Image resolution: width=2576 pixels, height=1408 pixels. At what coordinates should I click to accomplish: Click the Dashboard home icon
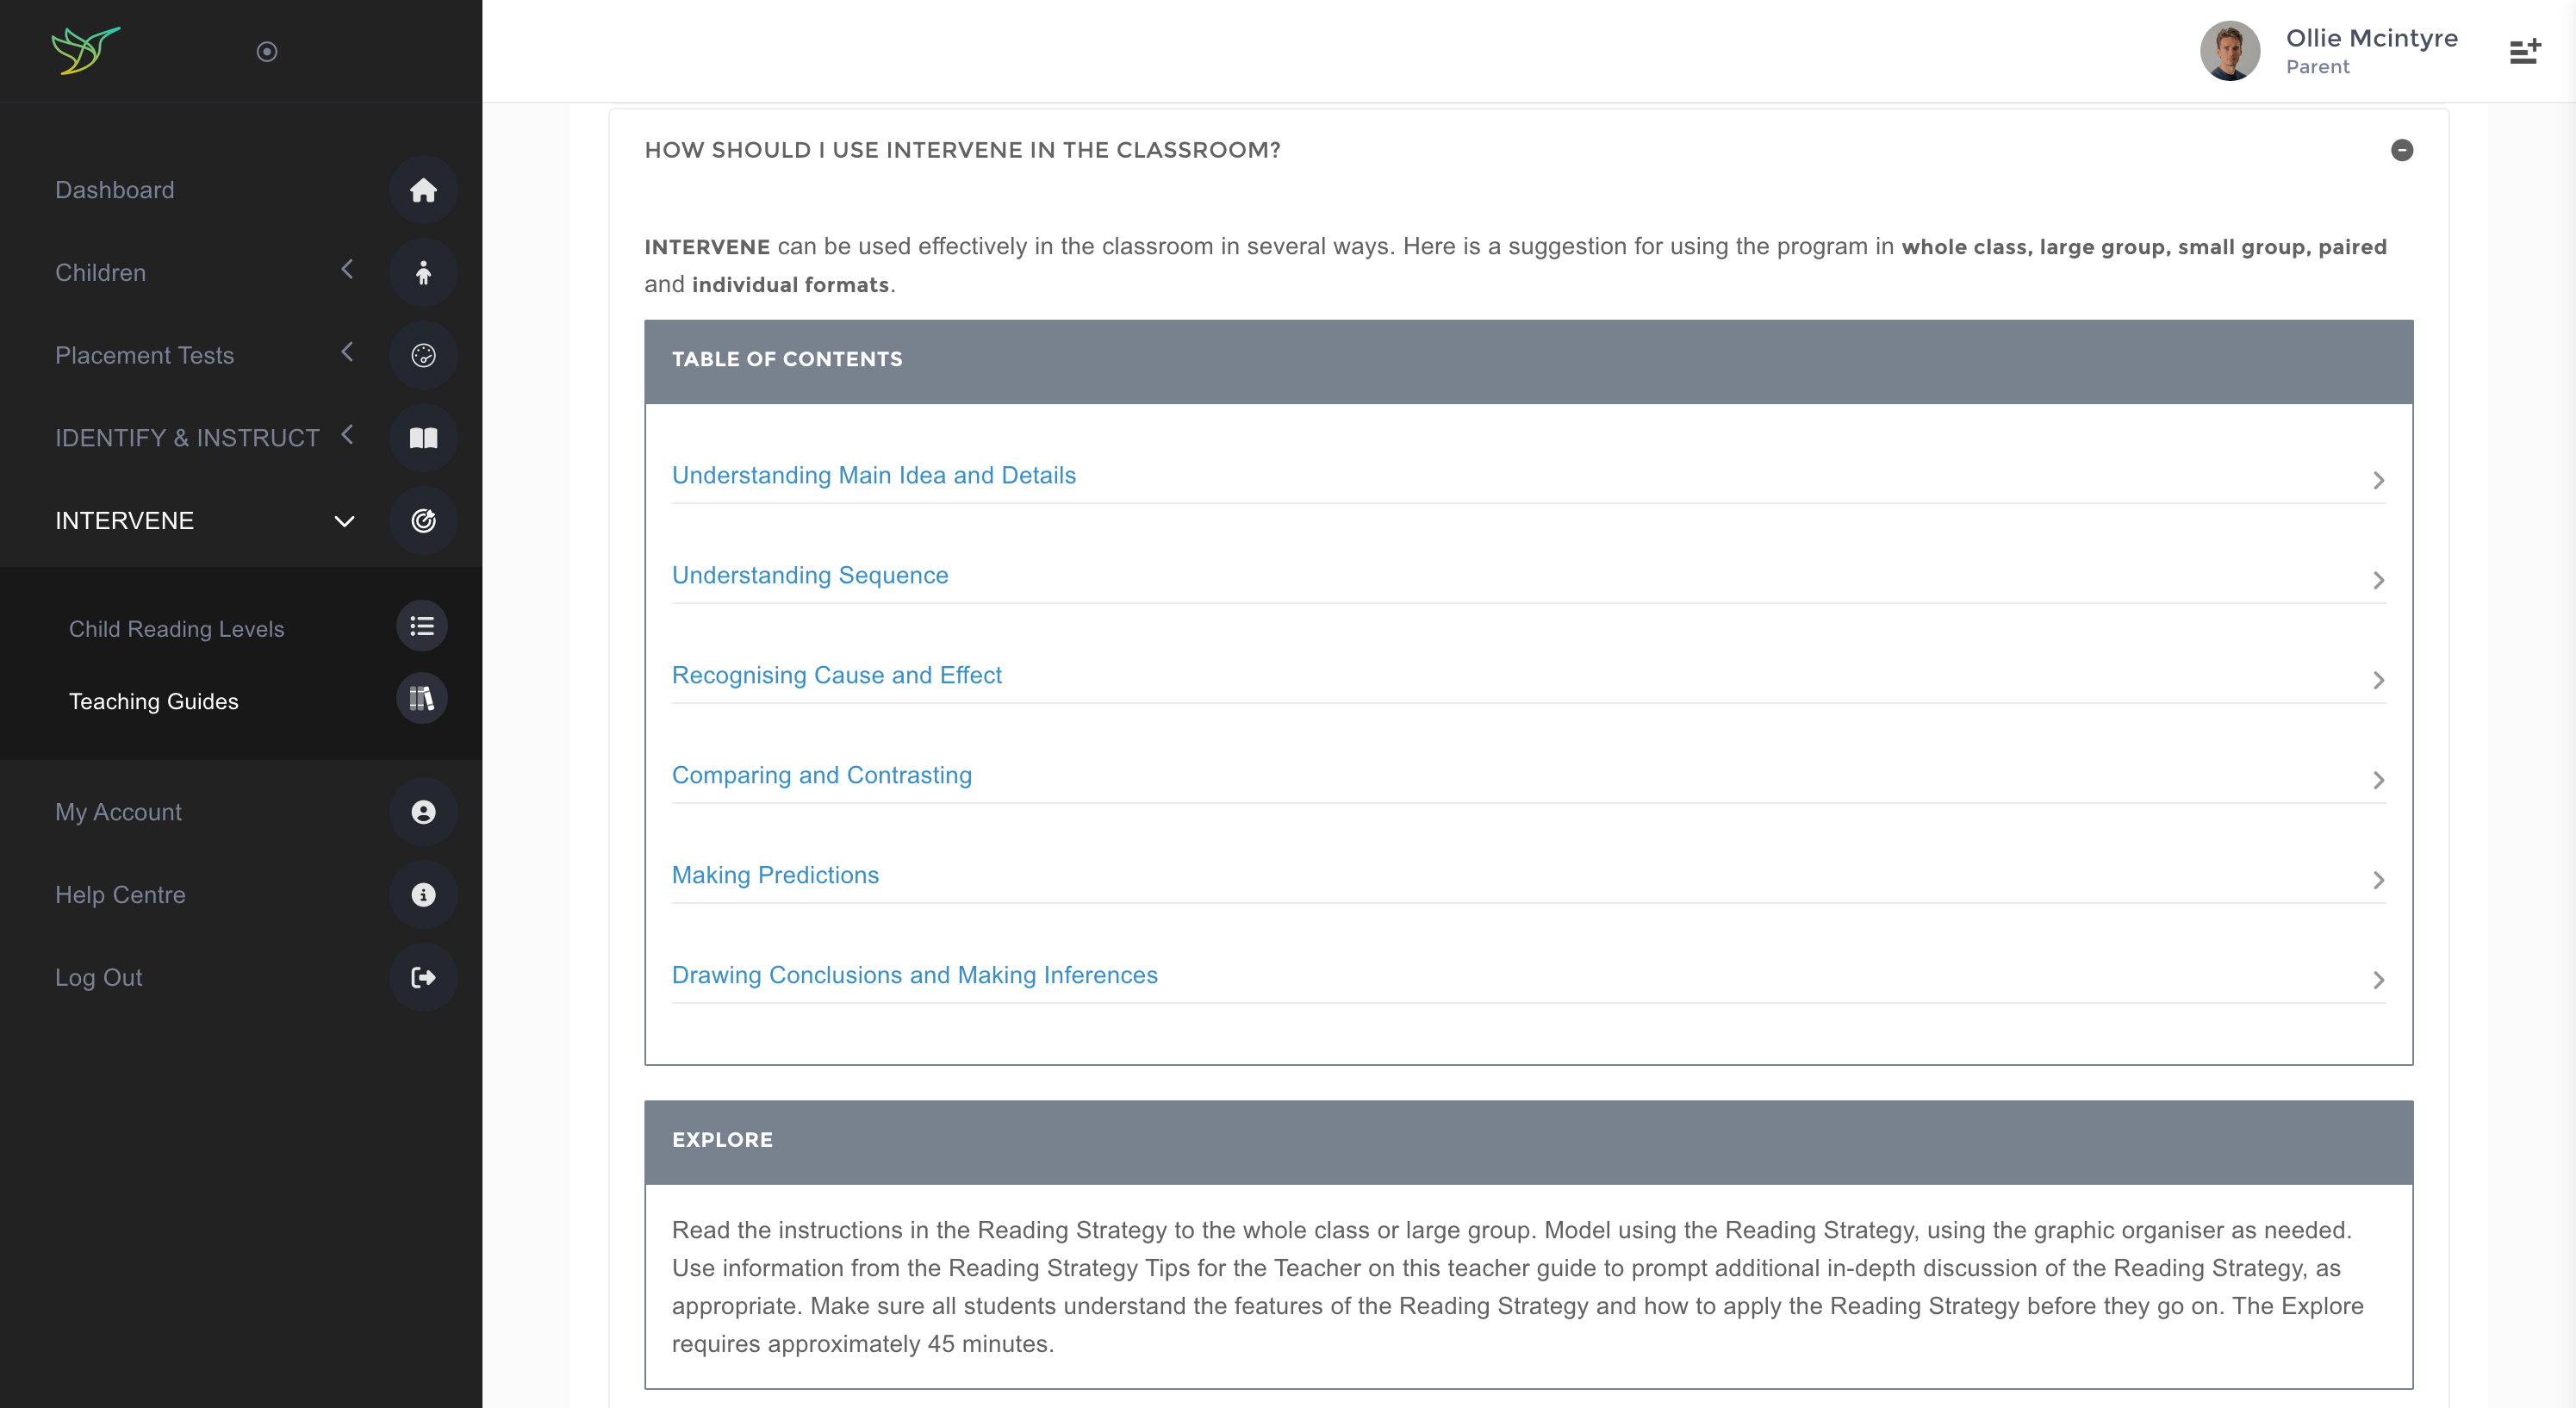tap(423, 190)
